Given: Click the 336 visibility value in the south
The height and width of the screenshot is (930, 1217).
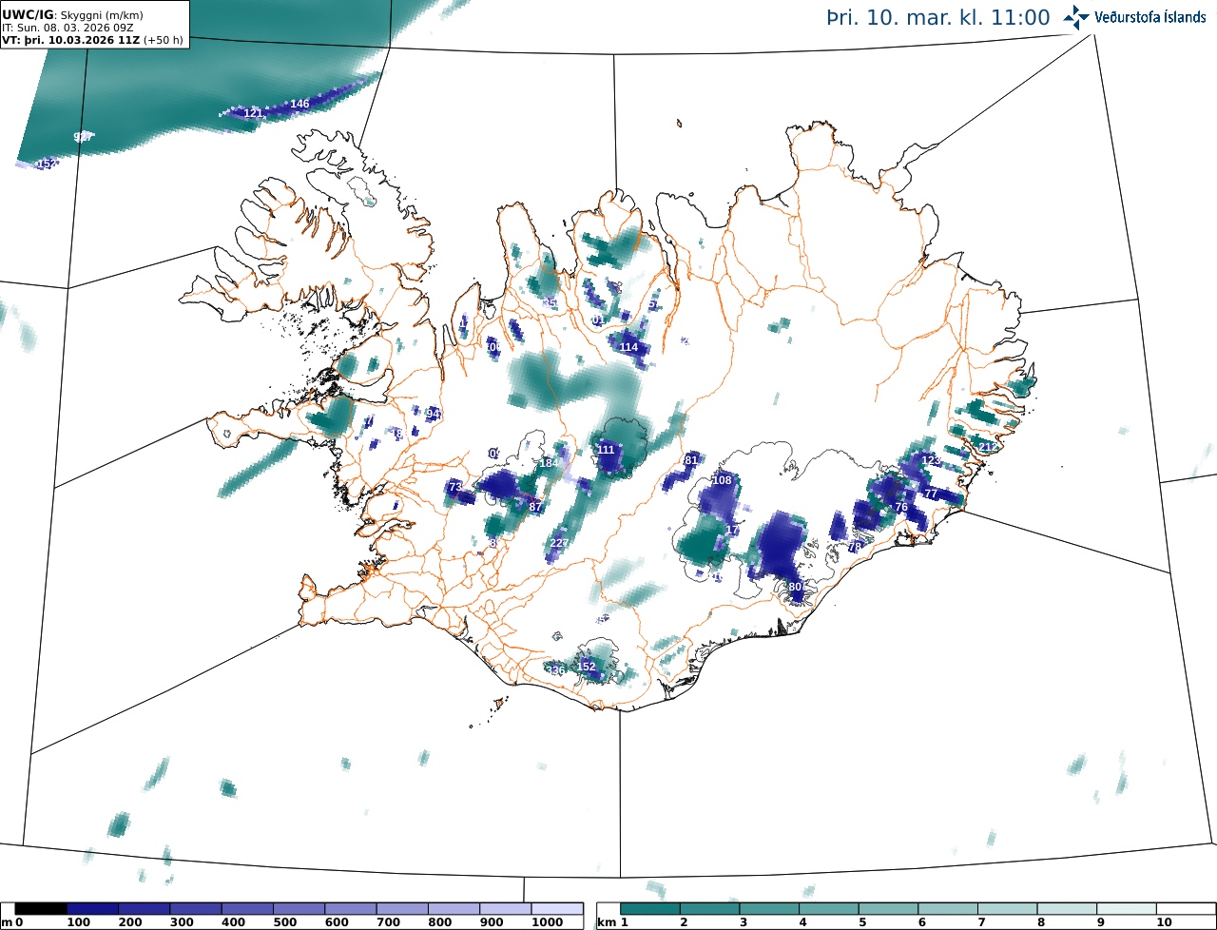Looking at the screenshot, I should pos(555,670).
